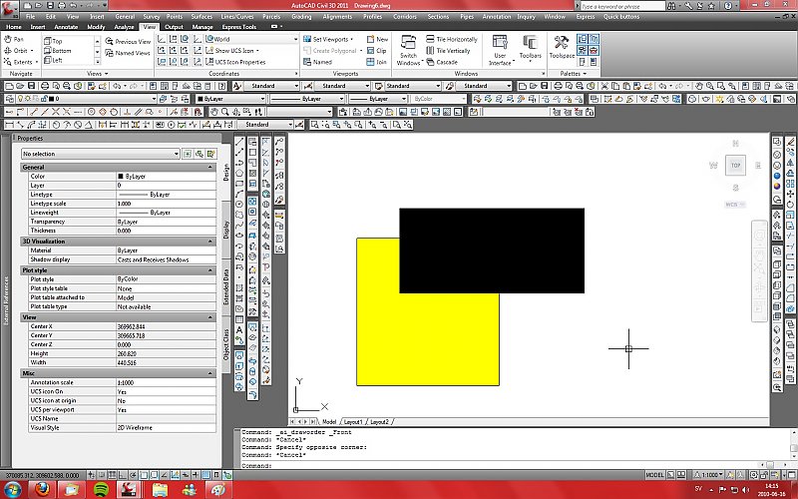Open the Home ribbon tab
The width and height of the screenshot is (798, 499).
(13, 27)
